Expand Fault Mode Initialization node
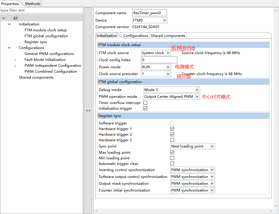This screenshot has height=214, width=279. point(15,60)
